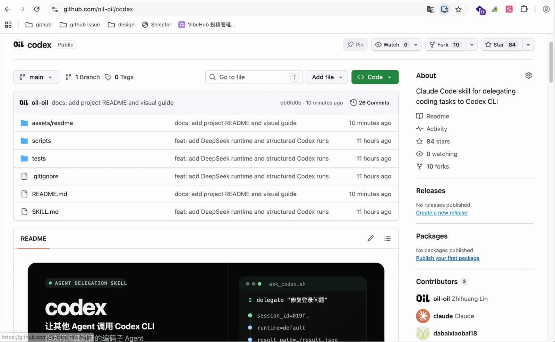Screen dimensions: 555x342
Task: Edit the README with the pencil icon
Action: [x=370, y=238]
